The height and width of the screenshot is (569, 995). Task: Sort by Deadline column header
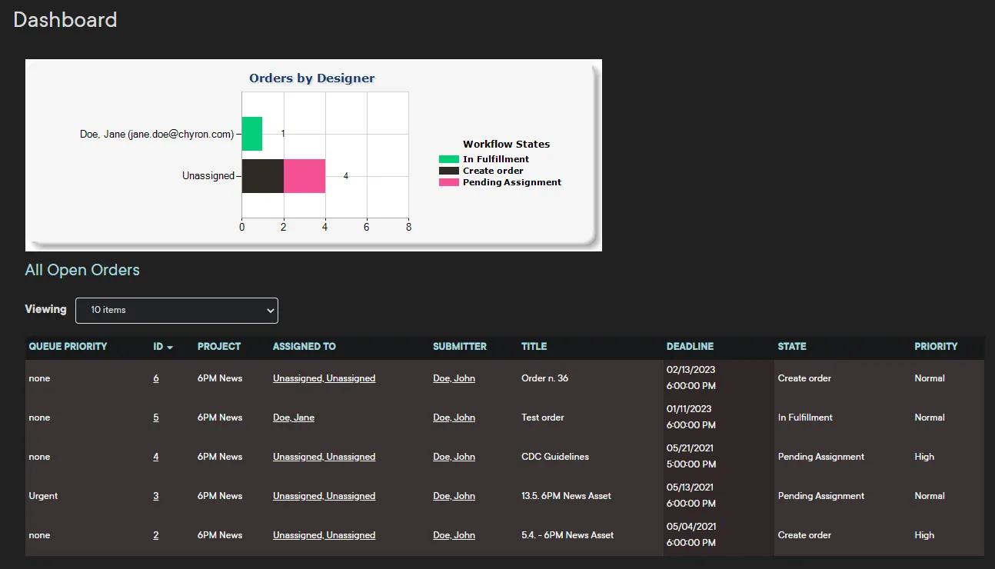coord(690,347)
